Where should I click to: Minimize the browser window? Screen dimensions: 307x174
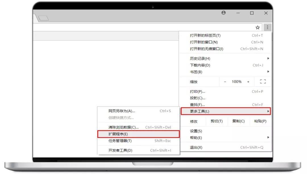[238, 13]
